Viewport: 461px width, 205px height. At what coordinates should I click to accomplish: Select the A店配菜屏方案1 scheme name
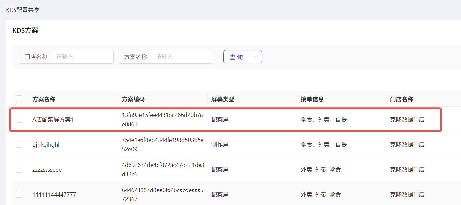pyautogui.click(x=53, y=120)
